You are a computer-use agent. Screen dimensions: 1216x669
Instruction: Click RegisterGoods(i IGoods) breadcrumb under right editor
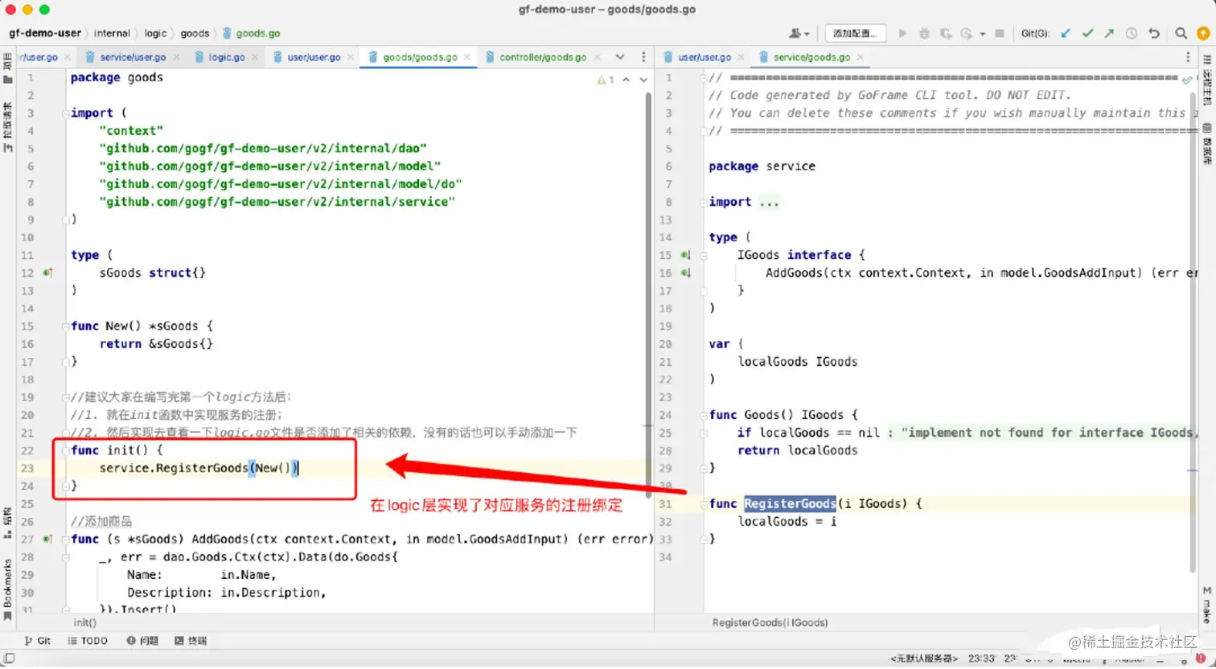tap(770, 622)
